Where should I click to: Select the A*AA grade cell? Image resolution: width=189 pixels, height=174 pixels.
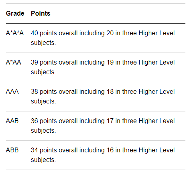pos(14,63)
